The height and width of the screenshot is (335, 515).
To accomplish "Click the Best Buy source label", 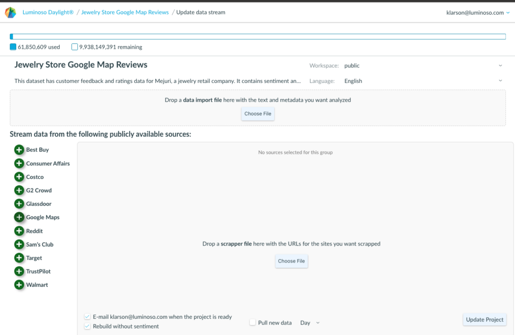I will (37, 150).
